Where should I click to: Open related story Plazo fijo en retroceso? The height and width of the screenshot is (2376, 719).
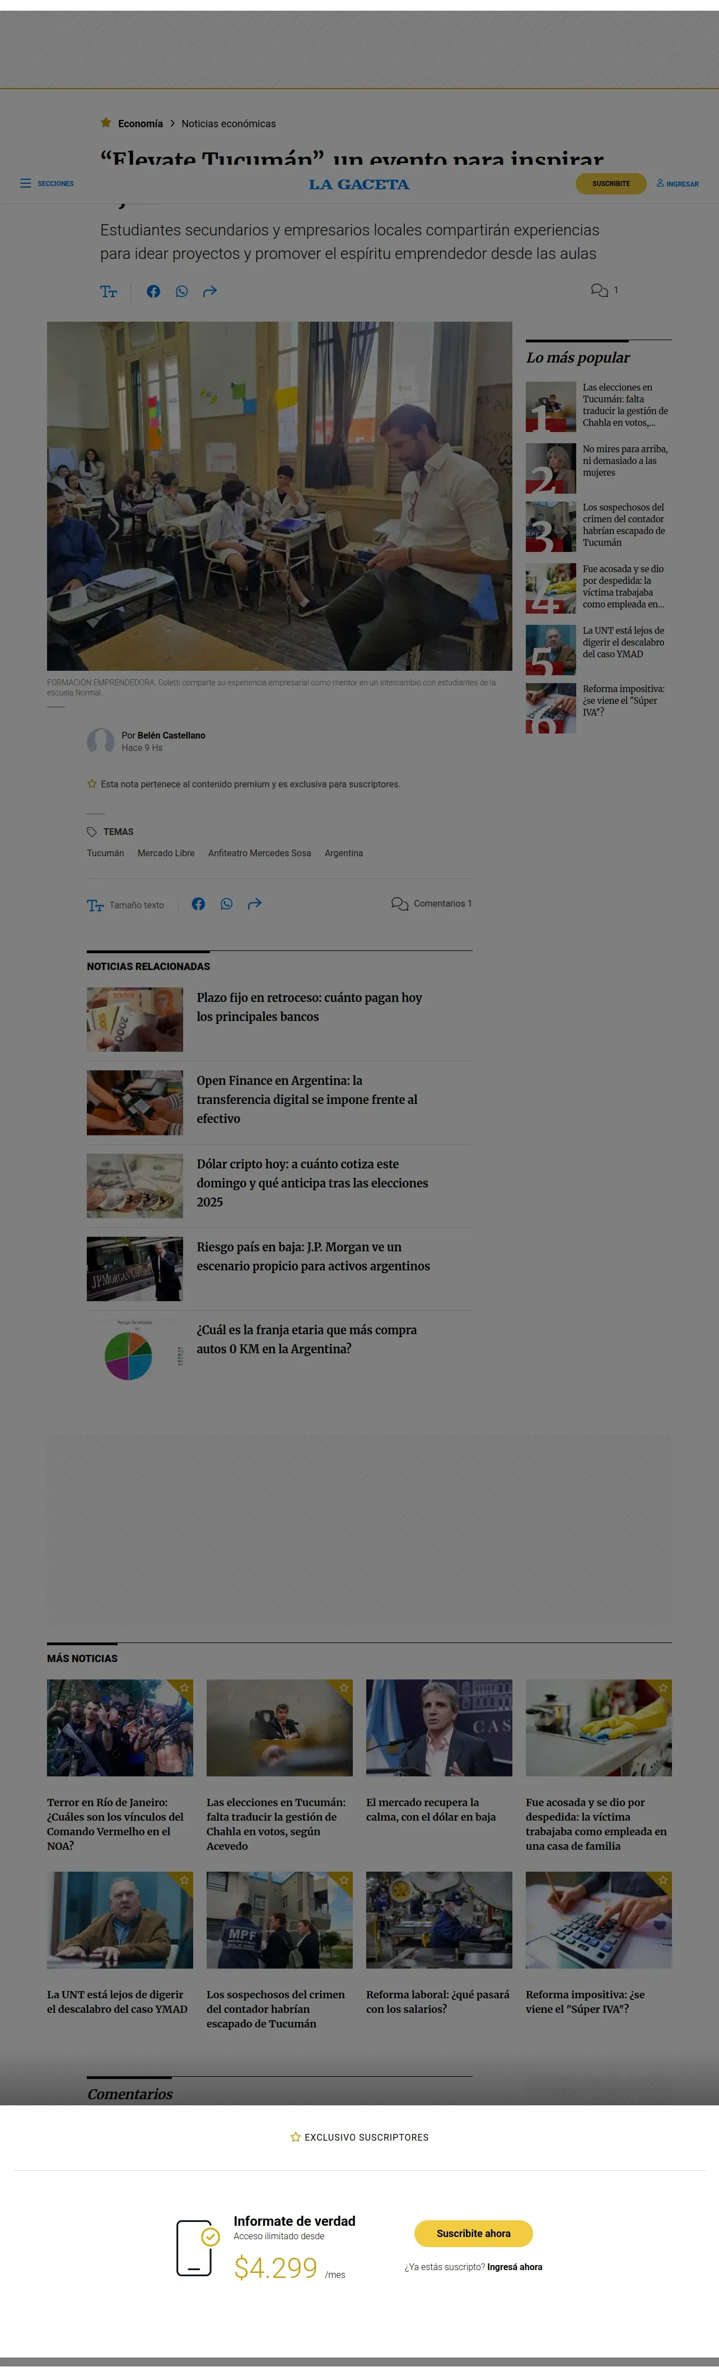(x=309, y=1007)
